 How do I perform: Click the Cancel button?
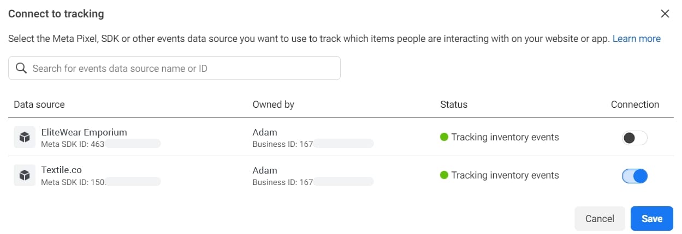coord(600,218)
